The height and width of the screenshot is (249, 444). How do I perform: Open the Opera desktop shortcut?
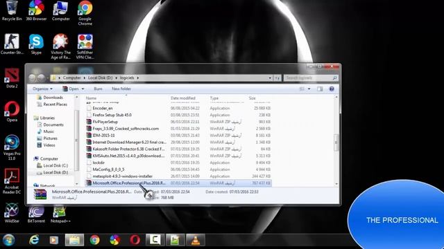pyautogui.click(x=12, y=112)
